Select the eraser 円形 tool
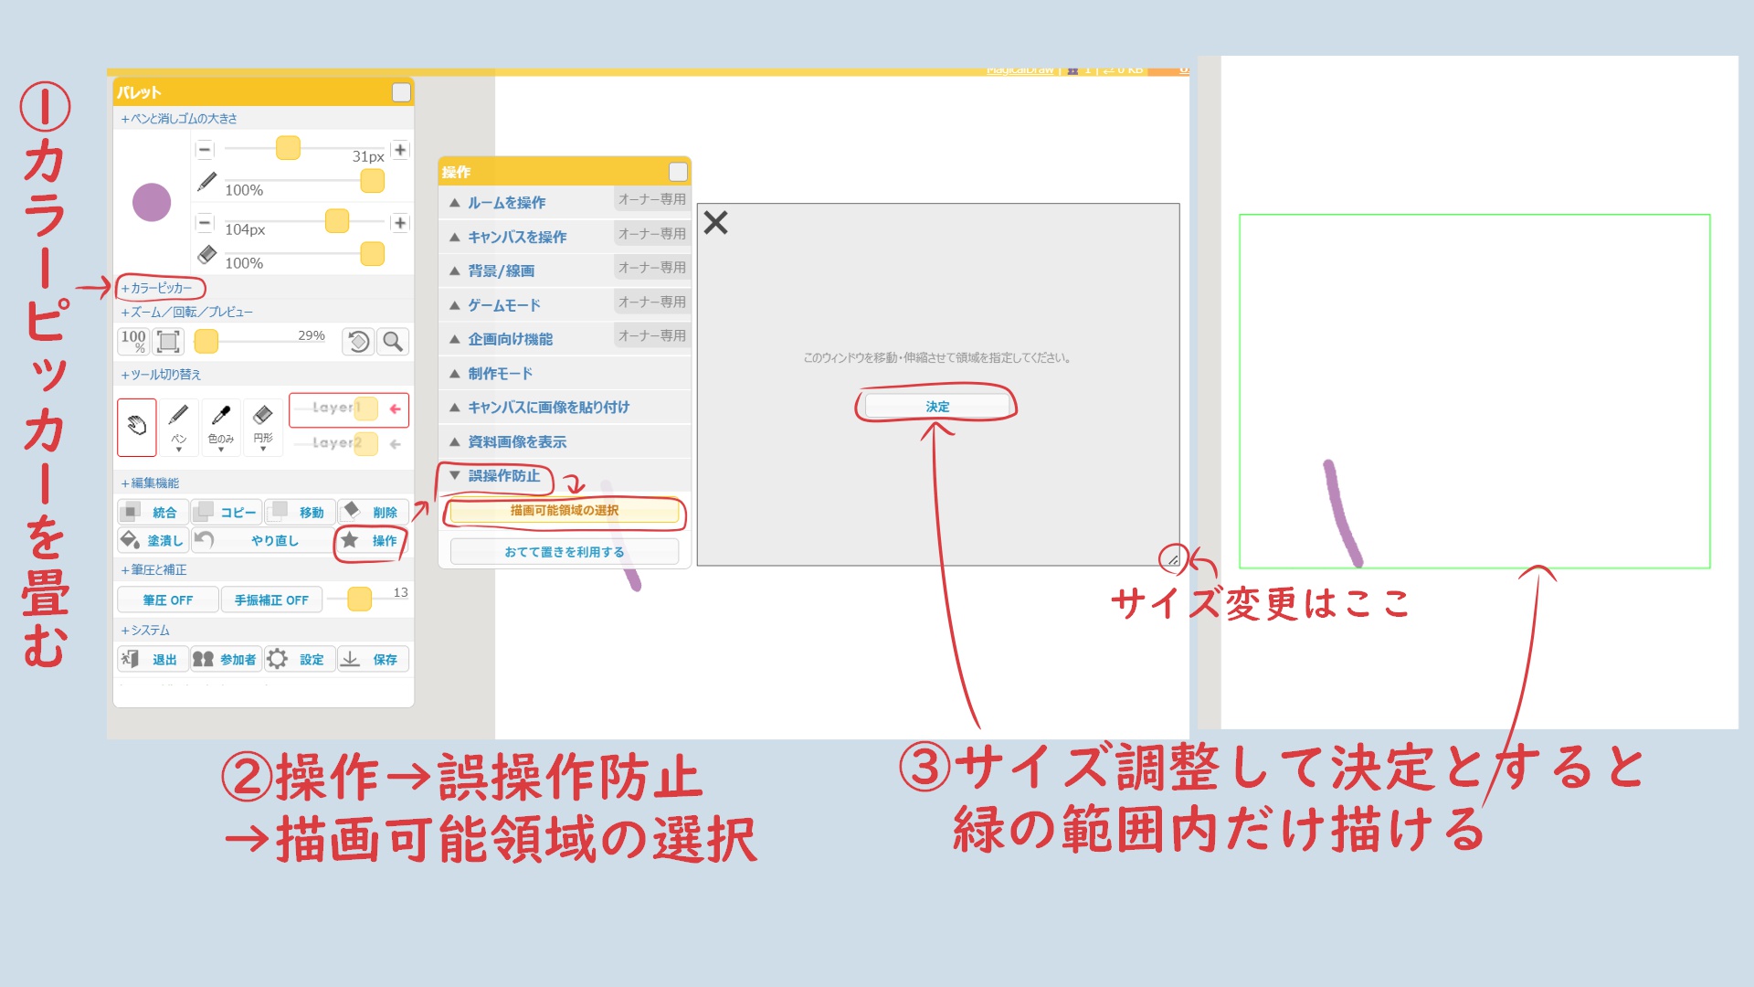The width and height of the screenshot is (1754, 987). pyautogui.click(x=263, y=426)
